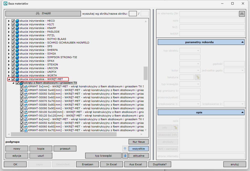Collapse the wkręty z łbem stożkowym subgroup

(x=13, y=83)
